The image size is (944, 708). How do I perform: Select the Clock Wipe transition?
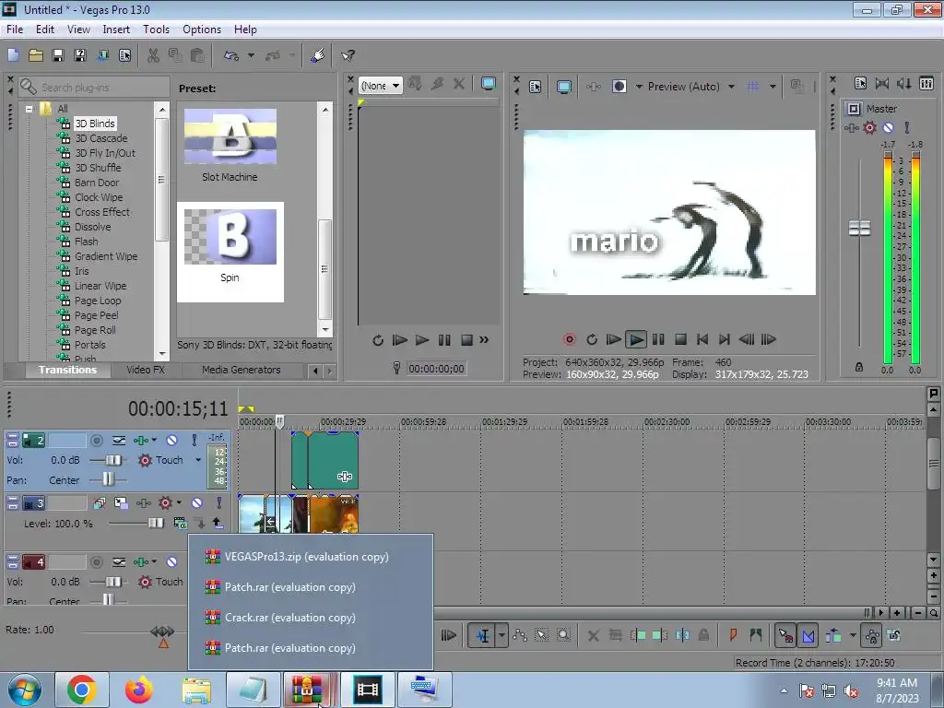[99, 197]
